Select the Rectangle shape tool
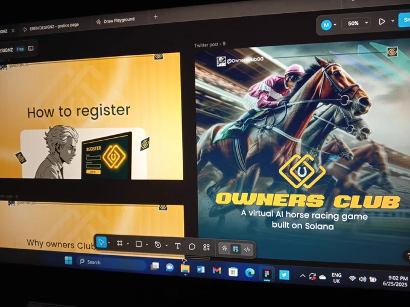This screenshot has width=410, height=307. point(139,244)
